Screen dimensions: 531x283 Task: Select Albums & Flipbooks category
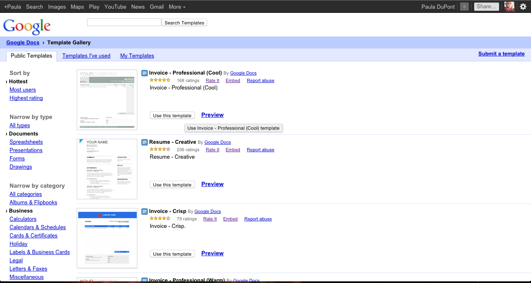(33, 203)
